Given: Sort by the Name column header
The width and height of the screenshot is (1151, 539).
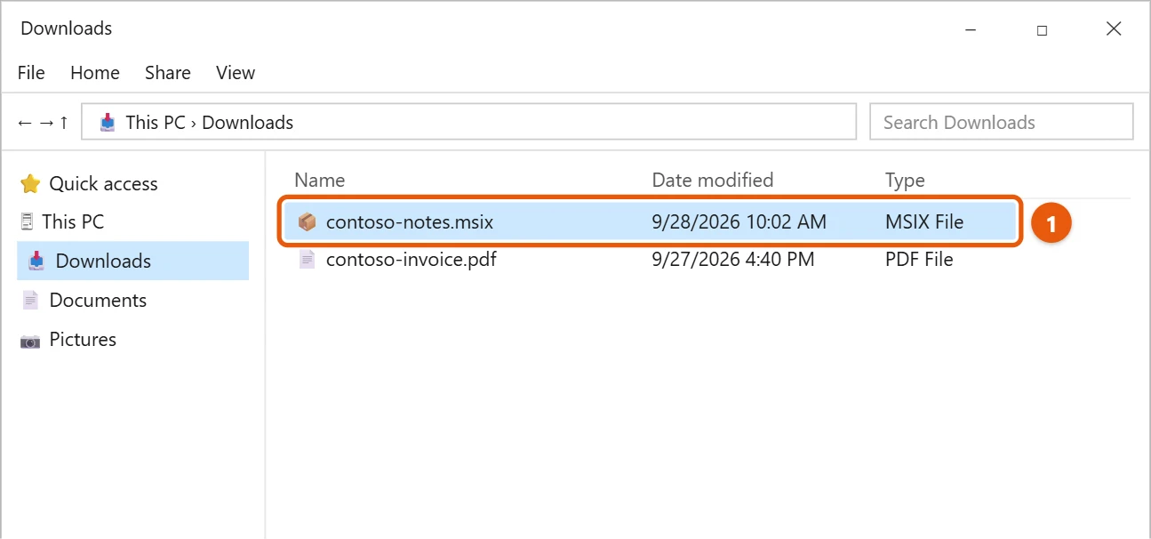Looking at the screenshot, I should tap(319, 180).
